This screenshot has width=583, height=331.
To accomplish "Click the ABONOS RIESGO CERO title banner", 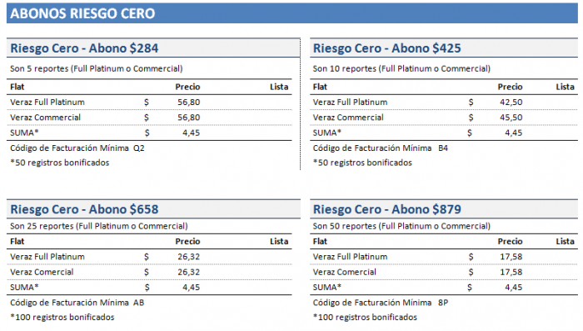I will click(x=291, y=13).
